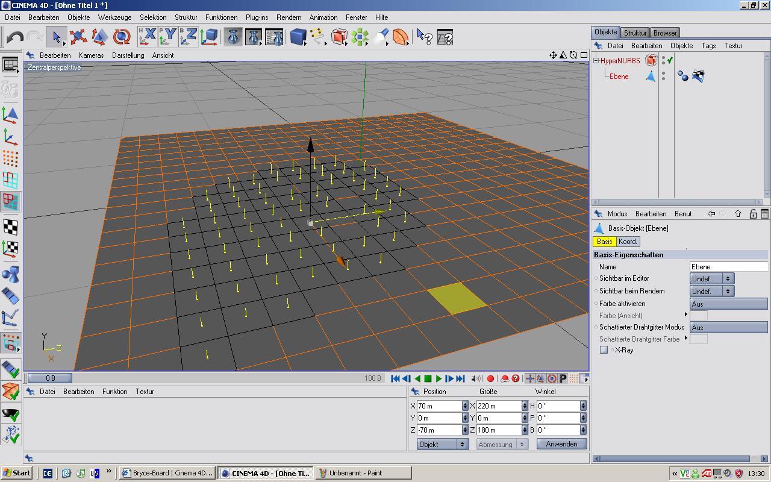
Task: Open the Funktionen menu
Action: tap(221, 17)
